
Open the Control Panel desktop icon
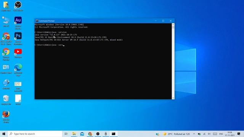pos(6,69)
